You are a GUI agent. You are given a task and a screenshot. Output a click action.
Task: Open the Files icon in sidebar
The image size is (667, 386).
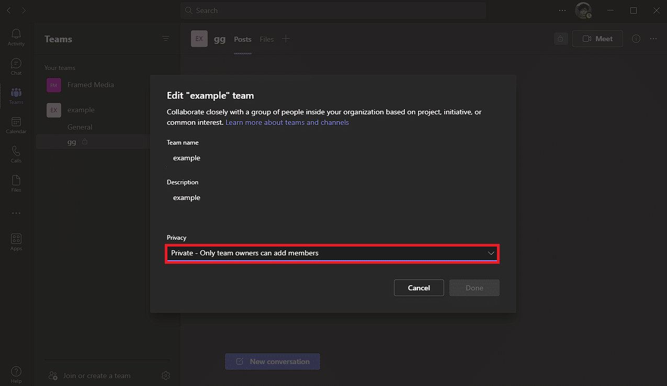(x=16, y=183)
